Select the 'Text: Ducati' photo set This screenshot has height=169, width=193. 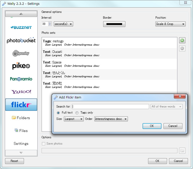109,53
